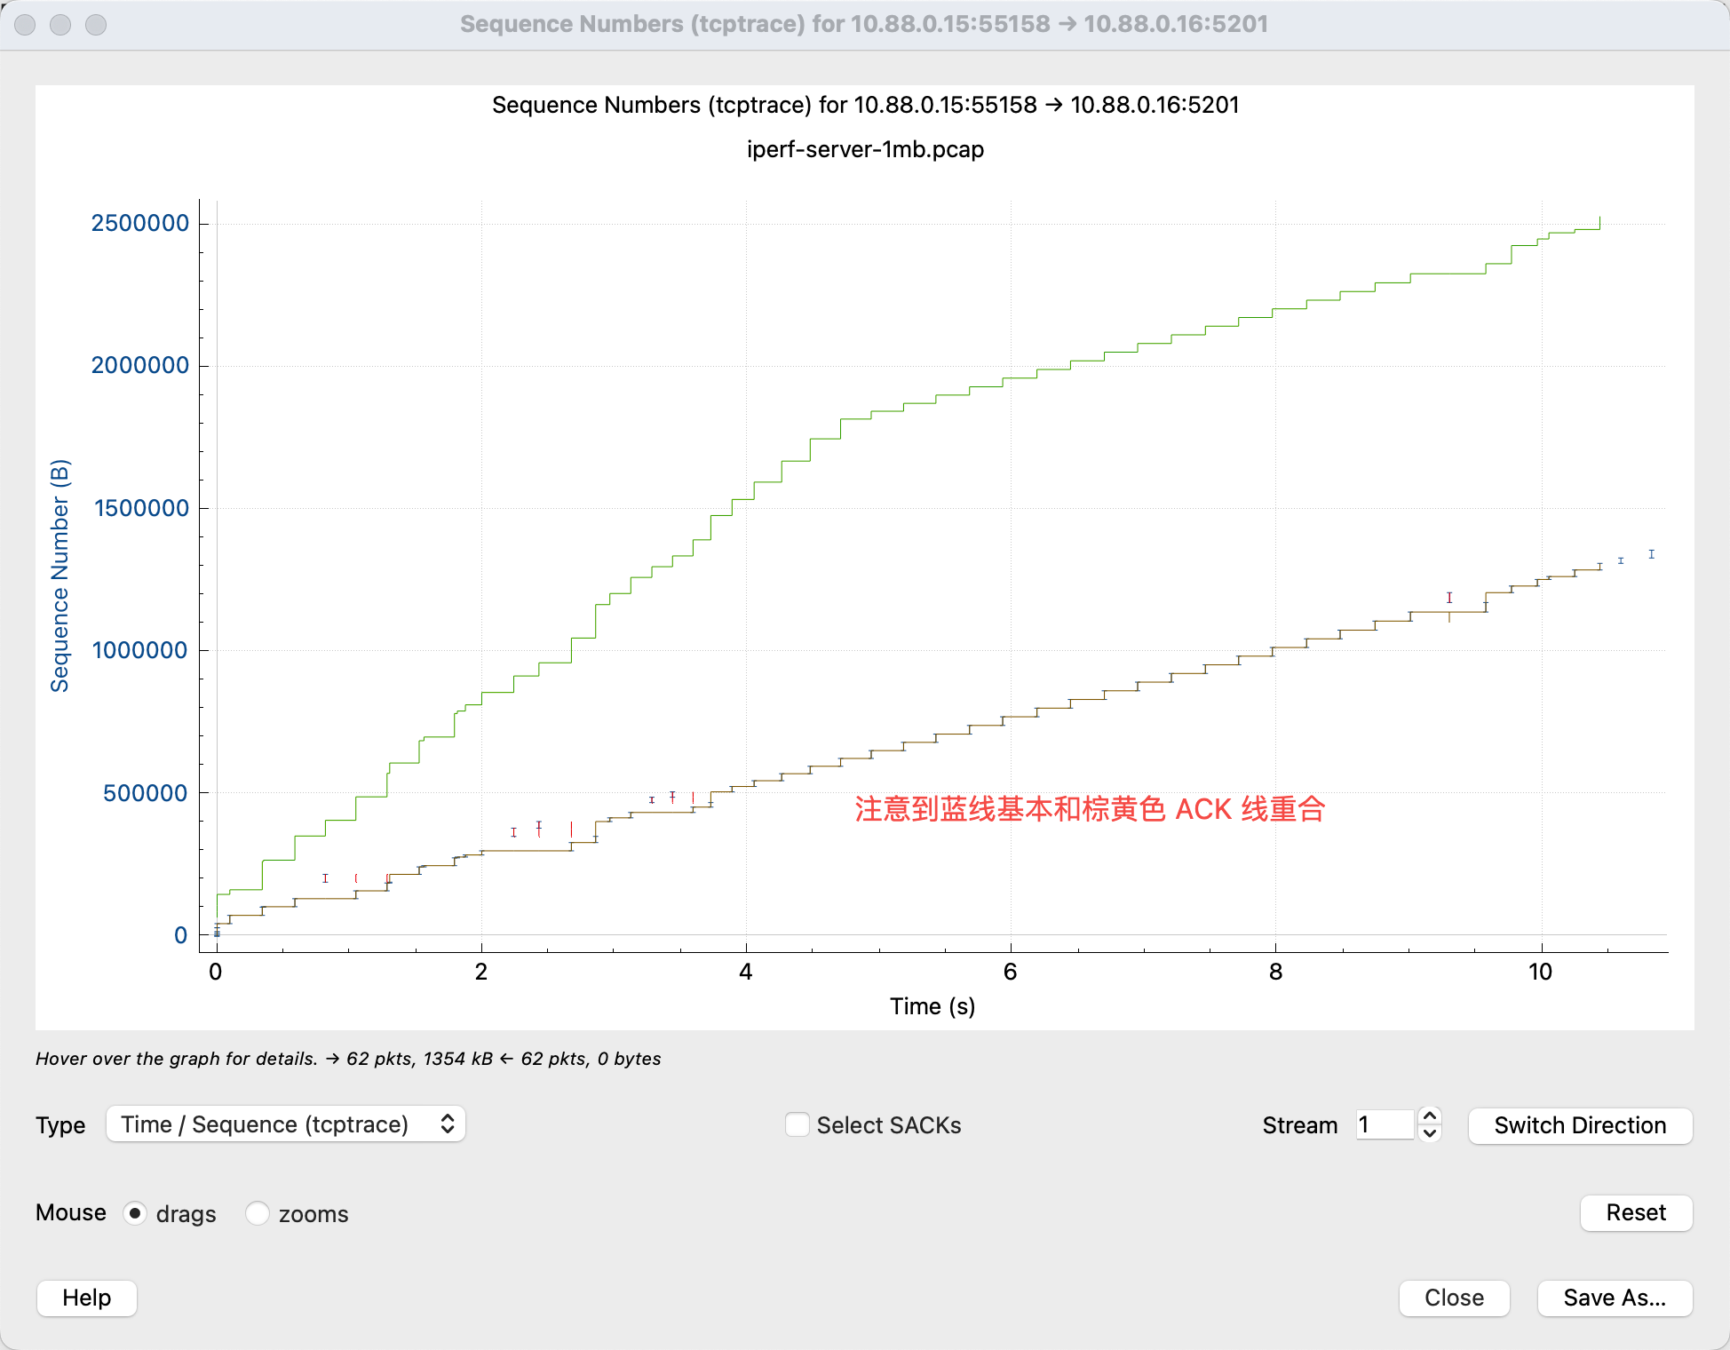Viewport: 1730px width, 1350px height.
Task: Click the Time (s) axis label
Action: coord(932,1006)
